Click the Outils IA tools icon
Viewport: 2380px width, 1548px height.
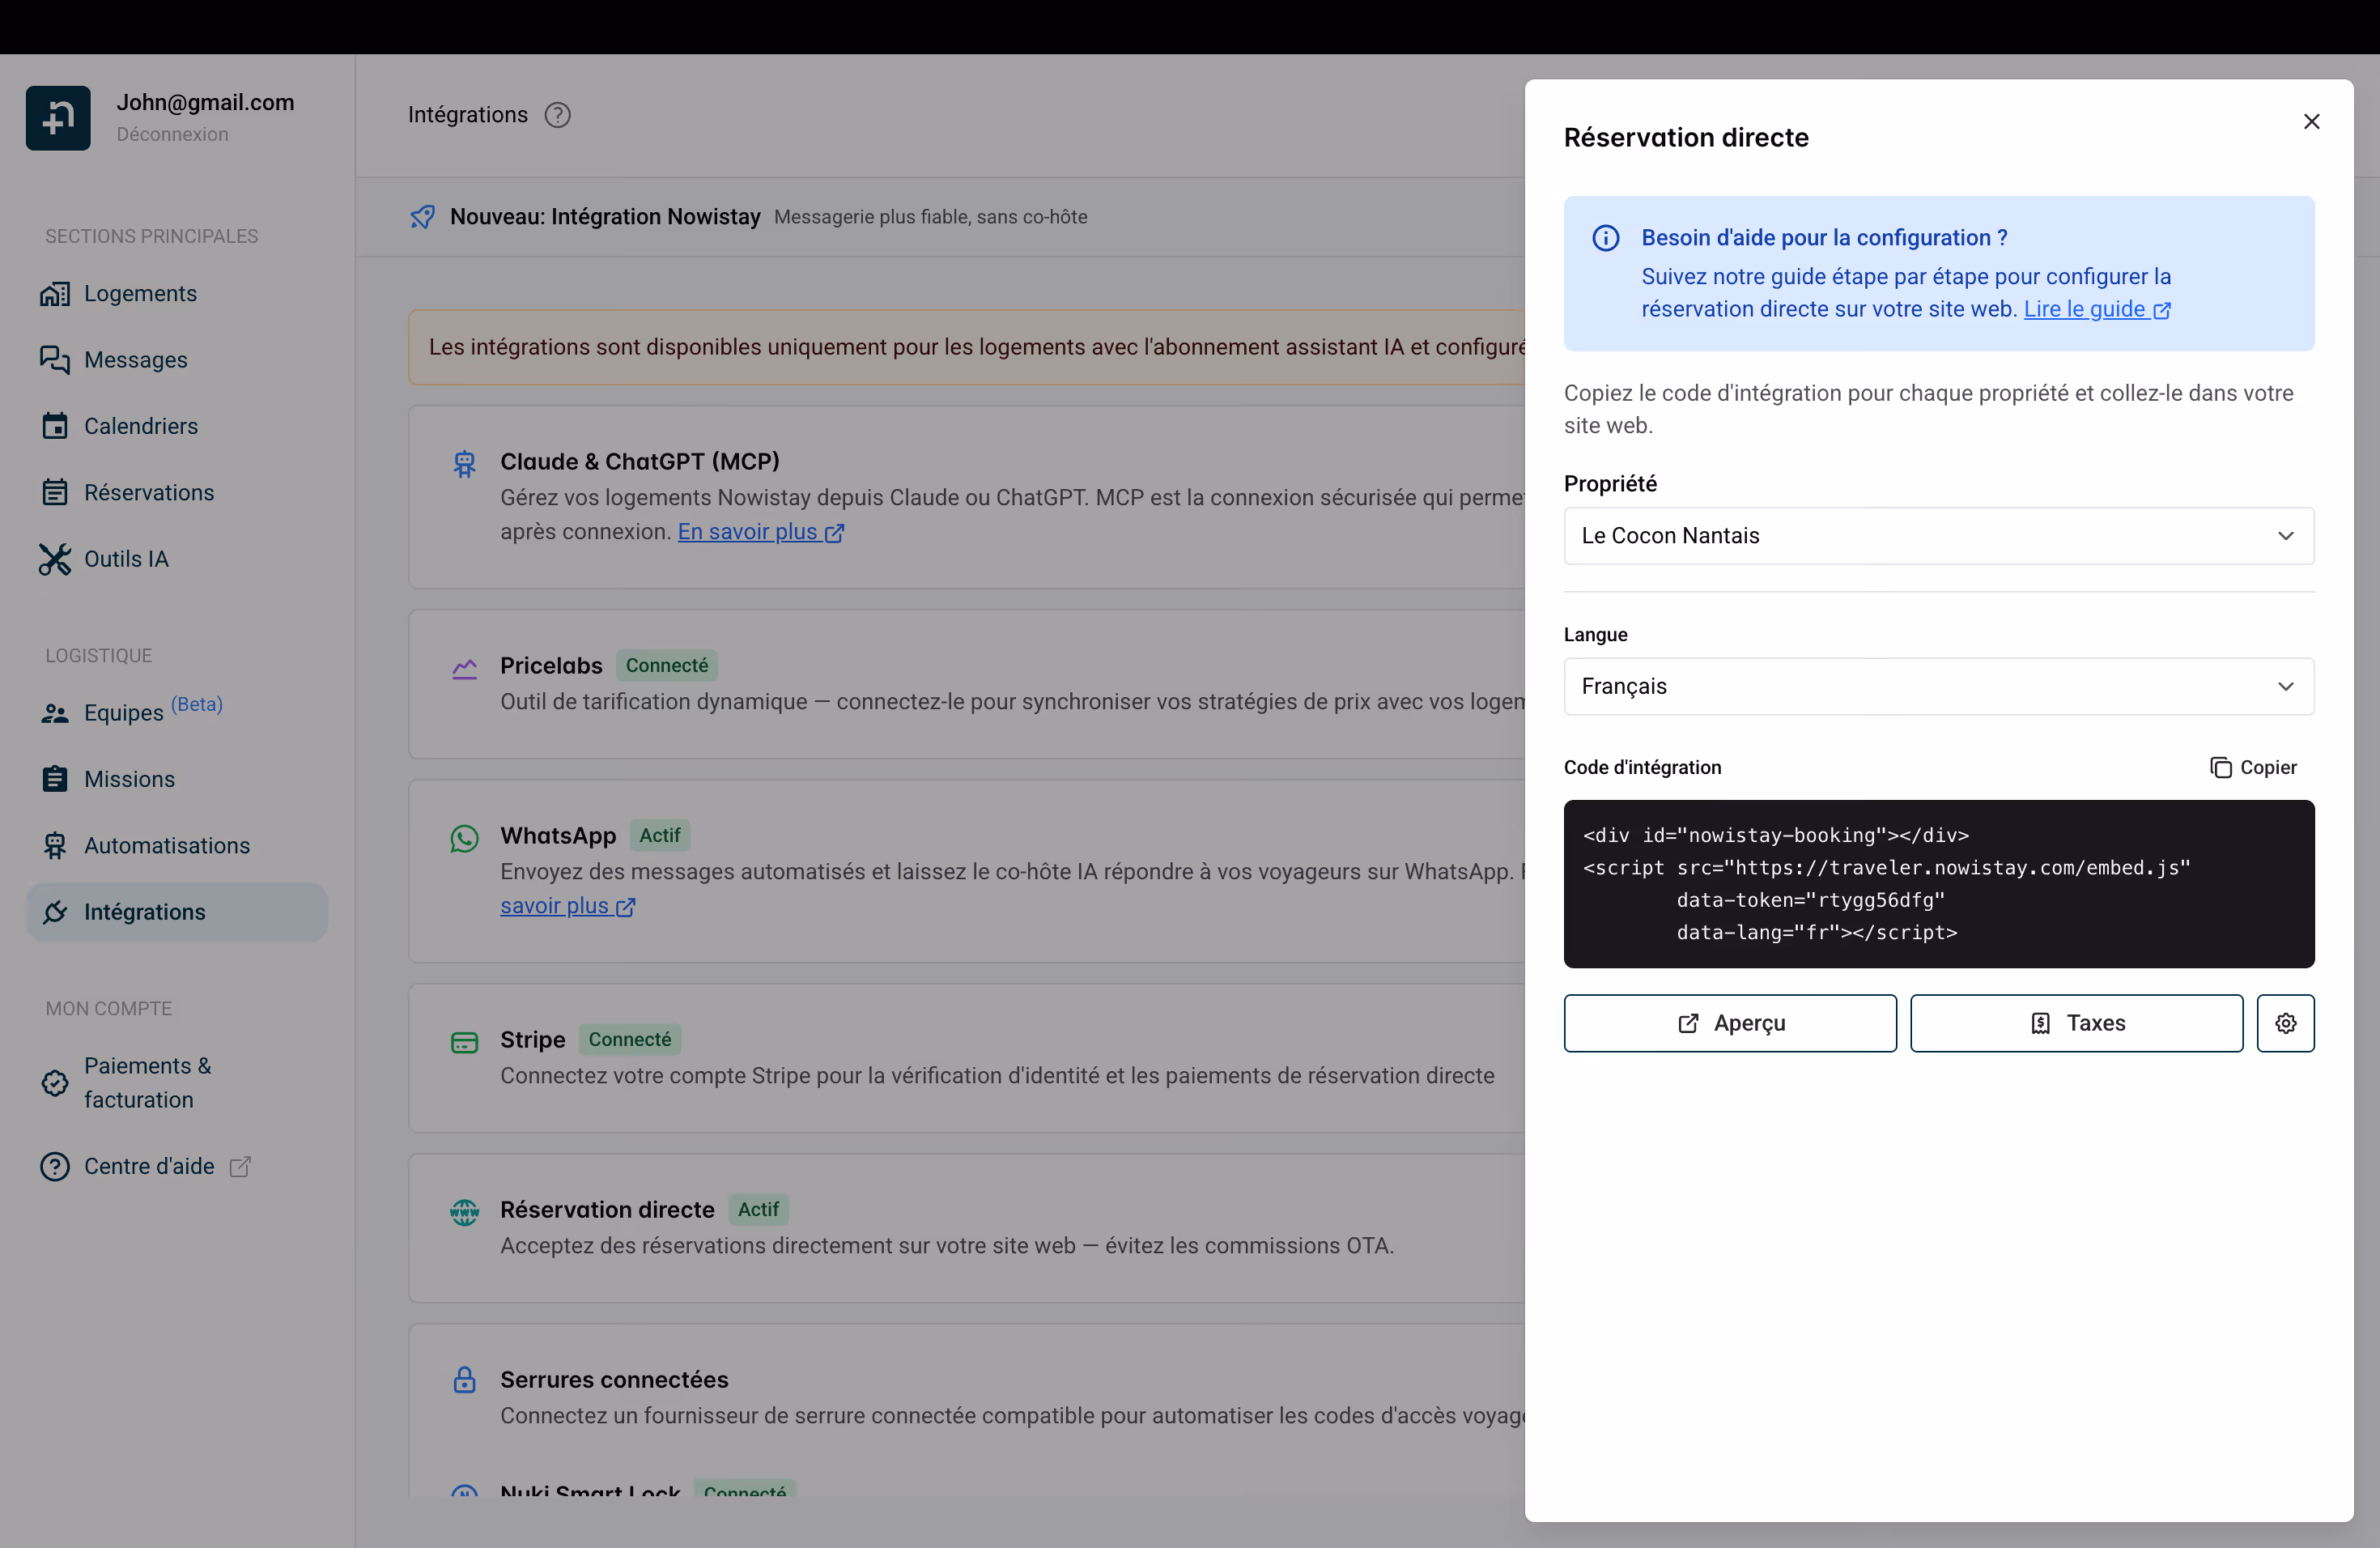[x=55, y=559]
